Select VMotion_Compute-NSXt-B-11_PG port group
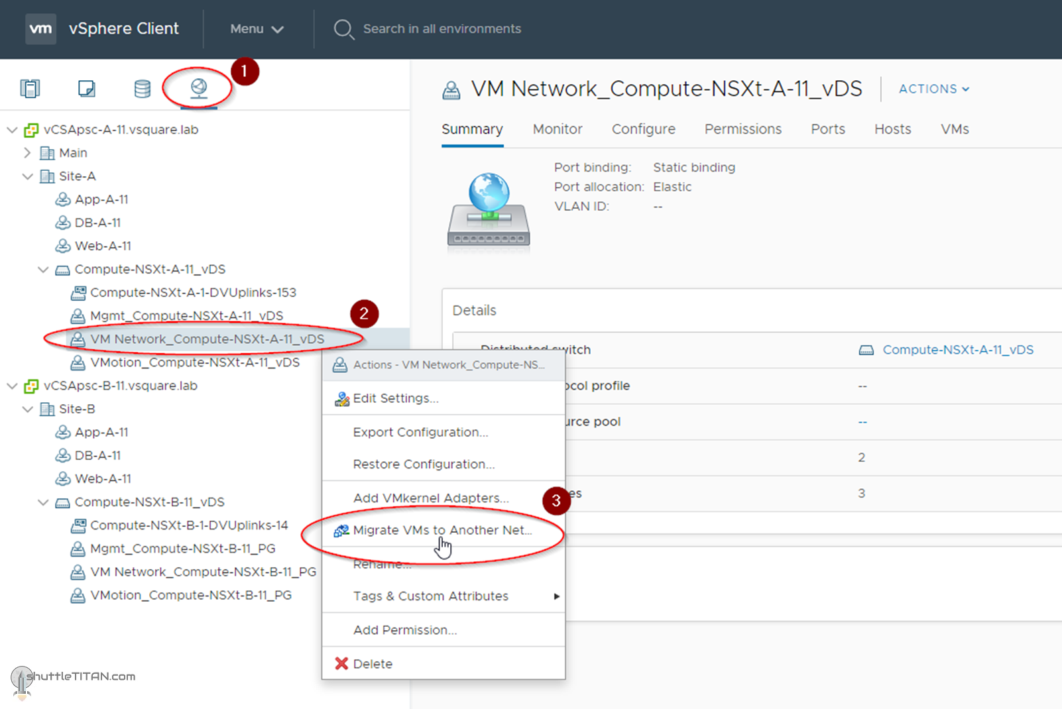The width and height of the screenshot is (1062, 709). [x=190, y=595]
